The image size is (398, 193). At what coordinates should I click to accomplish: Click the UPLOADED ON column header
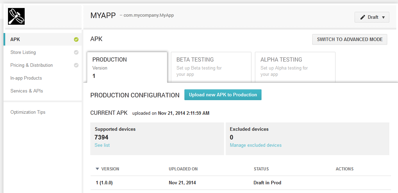point(183,169)
